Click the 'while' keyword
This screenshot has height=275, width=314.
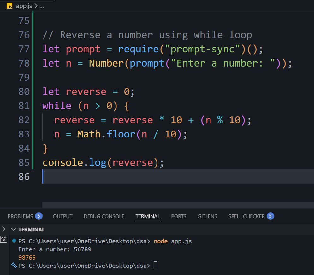(x=57, y=106)
